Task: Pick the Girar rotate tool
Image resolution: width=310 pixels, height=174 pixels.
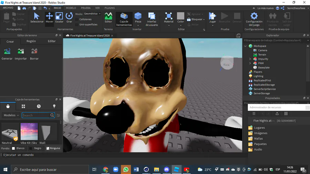Action: tap(69, 18)
